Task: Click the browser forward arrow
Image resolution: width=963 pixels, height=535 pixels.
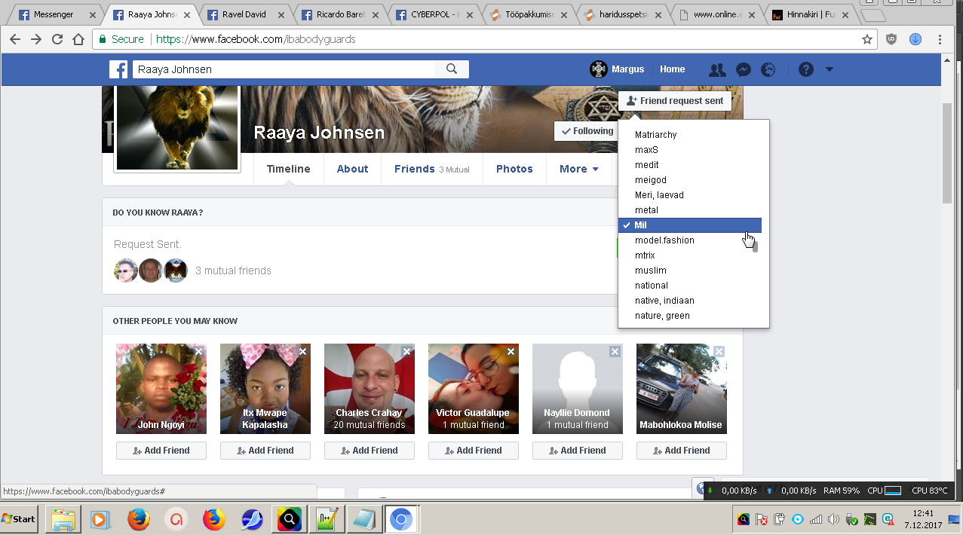Action: pos(36,39)
